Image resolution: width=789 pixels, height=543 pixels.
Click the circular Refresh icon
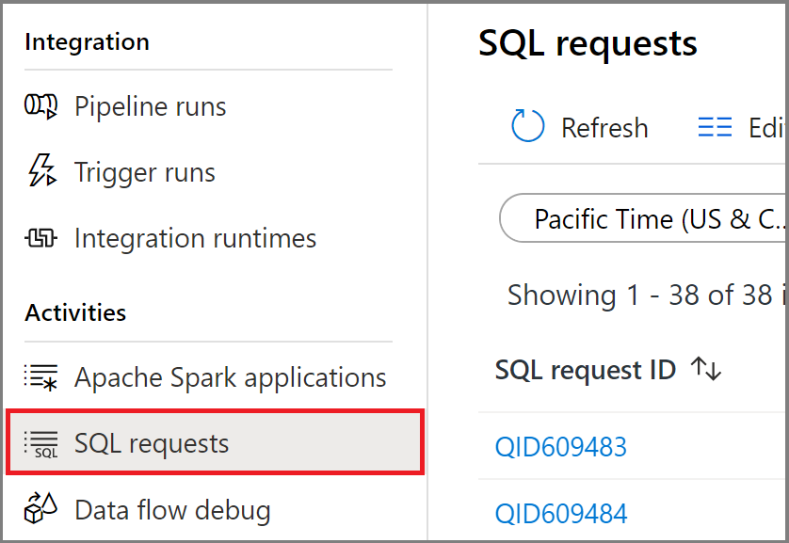(526, 126)
